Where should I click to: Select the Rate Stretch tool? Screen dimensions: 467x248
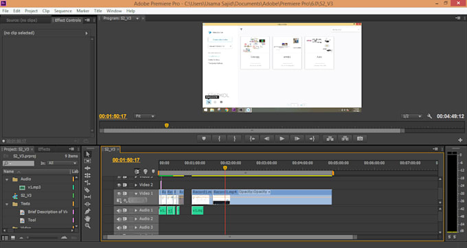(x=88, y=183)
